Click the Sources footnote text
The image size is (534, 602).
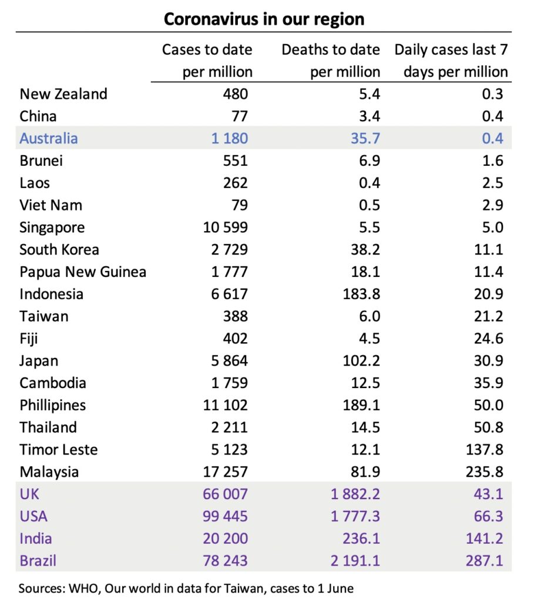click(186, 588)
